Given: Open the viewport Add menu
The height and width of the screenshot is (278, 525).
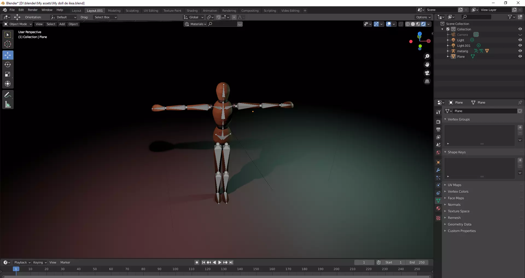Looking at the screenshot, I should (62, 24).
